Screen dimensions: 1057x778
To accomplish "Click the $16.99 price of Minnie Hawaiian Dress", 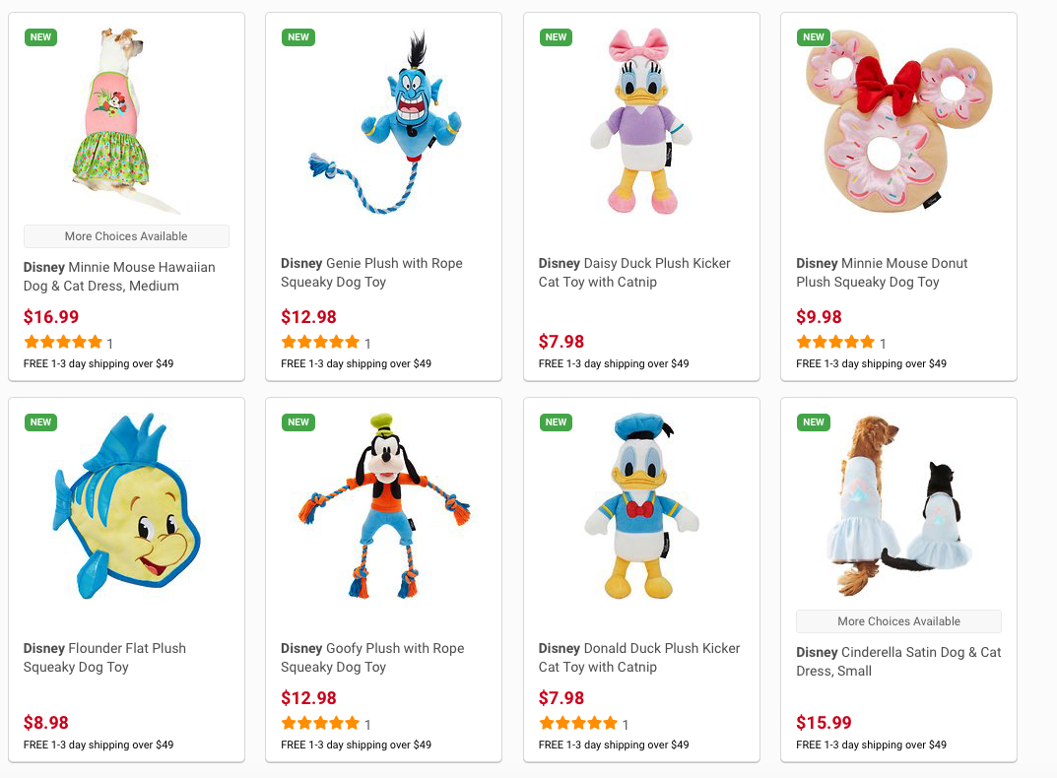I will (51, 317).
